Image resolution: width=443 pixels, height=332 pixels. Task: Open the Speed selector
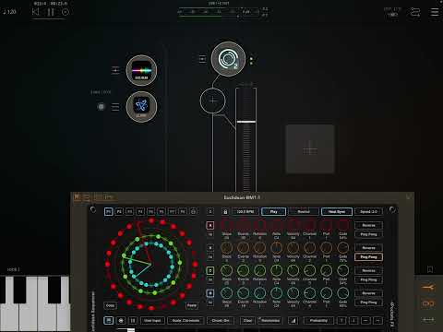(x=368, y=212)
